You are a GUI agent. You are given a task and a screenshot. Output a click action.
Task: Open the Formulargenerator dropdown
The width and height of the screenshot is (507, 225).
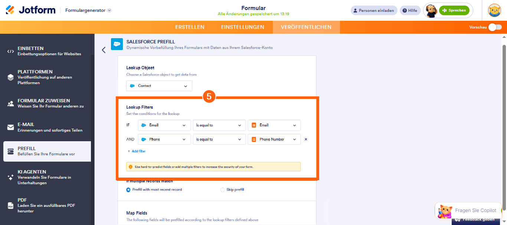click(x=88, y=10)
